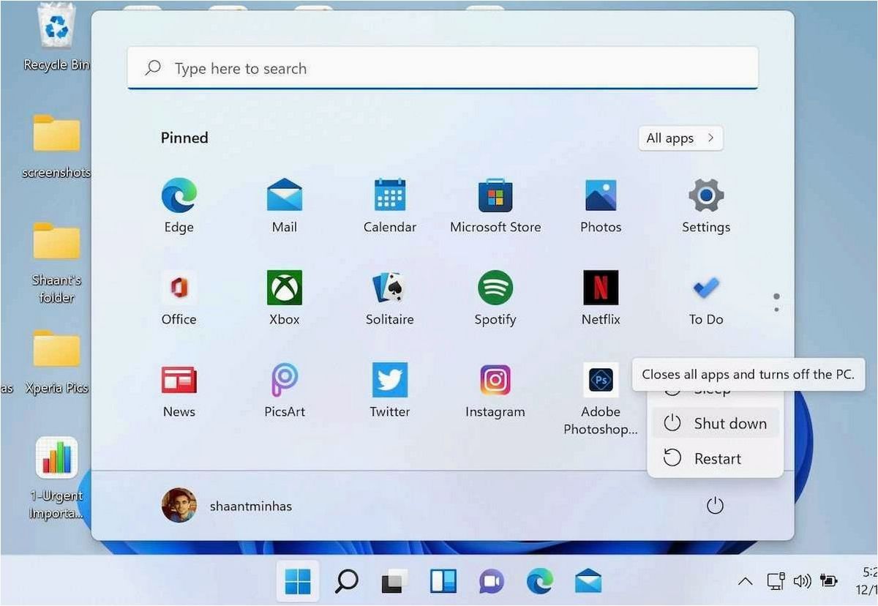878x606 pixels.
Task: Open the News app
Action: pyautogui.click(x=179, y=391)
